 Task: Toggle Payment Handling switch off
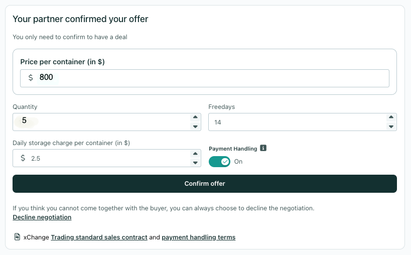coord(219,162)
